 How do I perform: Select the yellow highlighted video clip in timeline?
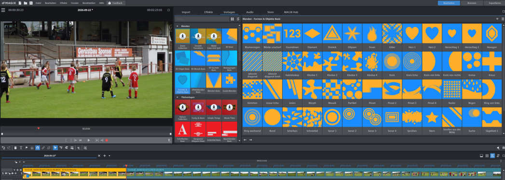74,173
